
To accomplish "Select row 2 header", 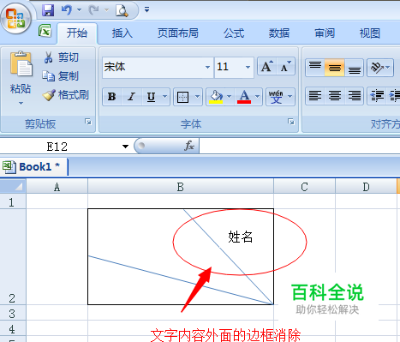I will coord(12,256).
